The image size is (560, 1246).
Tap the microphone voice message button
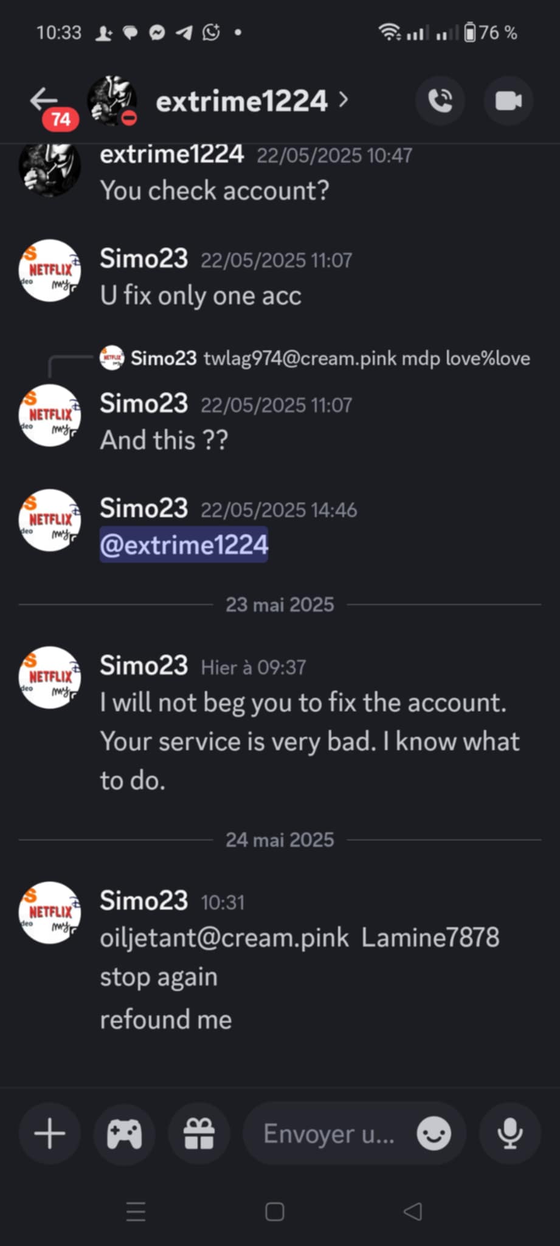point(510,1133)
